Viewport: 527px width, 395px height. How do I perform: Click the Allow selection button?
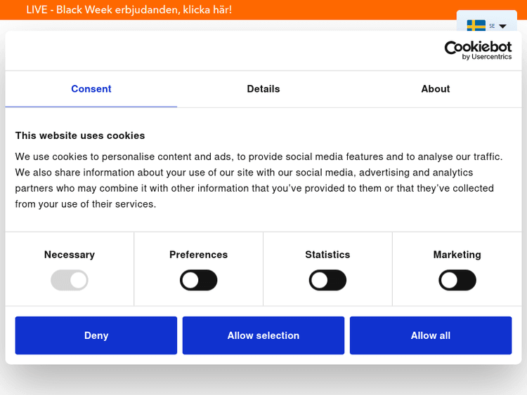coord(263,335)
